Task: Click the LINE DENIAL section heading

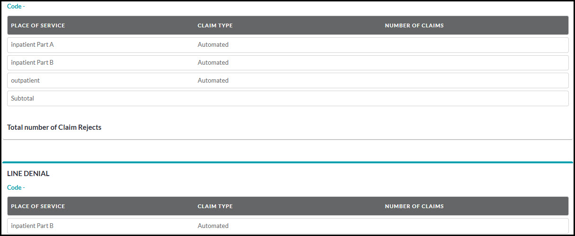Action: click(x=28, y=174)
